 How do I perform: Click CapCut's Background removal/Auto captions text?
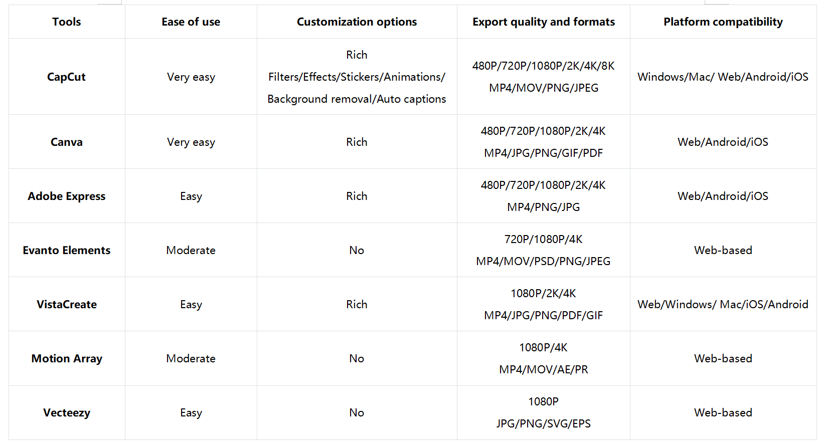coord(357,99)
